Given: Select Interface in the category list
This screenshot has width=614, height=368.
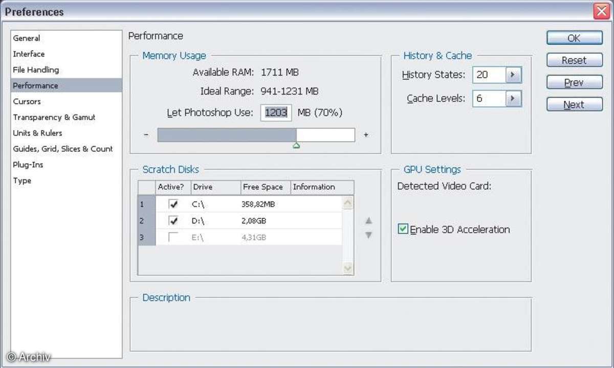Looking at the screenshot, I should [29, 54].
